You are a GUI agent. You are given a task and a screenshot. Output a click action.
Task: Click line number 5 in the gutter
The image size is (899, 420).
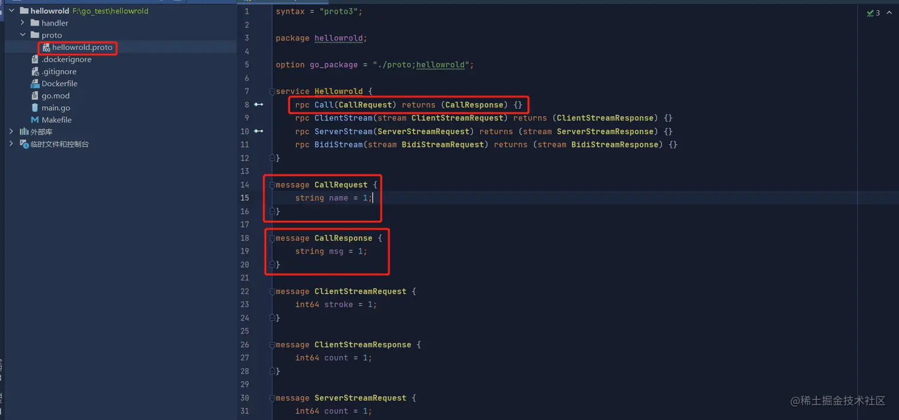[247, 65]
